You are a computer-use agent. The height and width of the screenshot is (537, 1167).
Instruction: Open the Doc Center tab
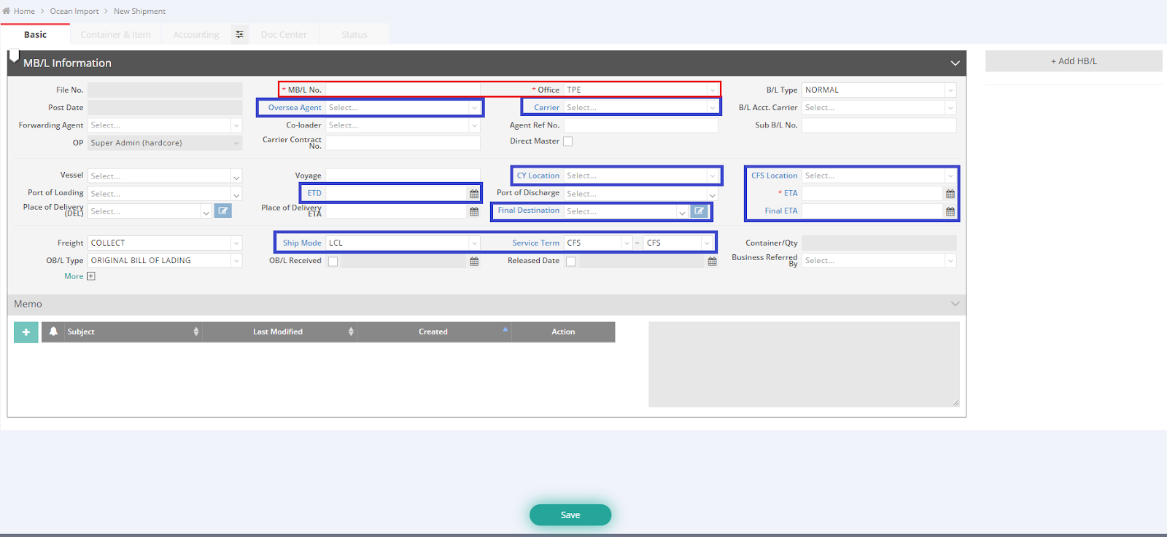click(x=284, y=34)
